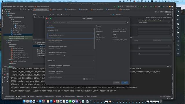185x104 pixels.
Task: Select SecondActivity in project tree
Action: 17,35
